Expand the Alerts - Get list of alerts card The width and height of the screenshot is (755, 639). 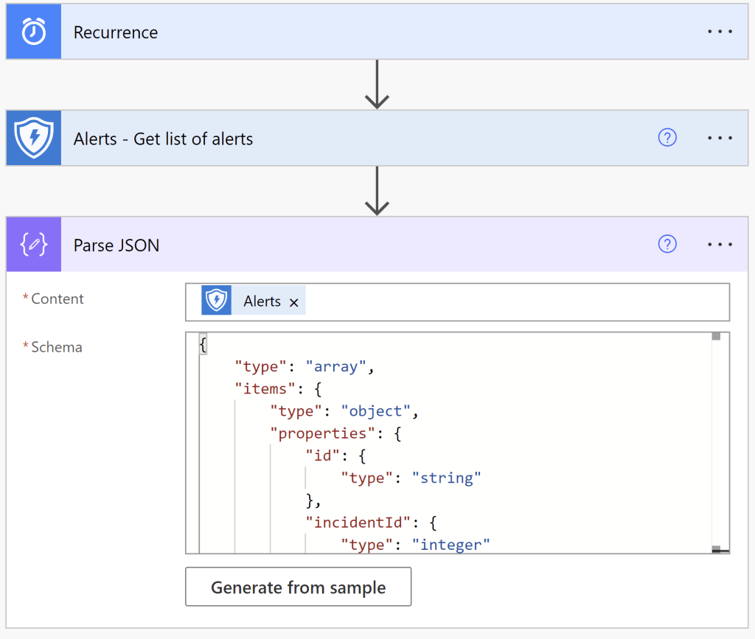163,139
